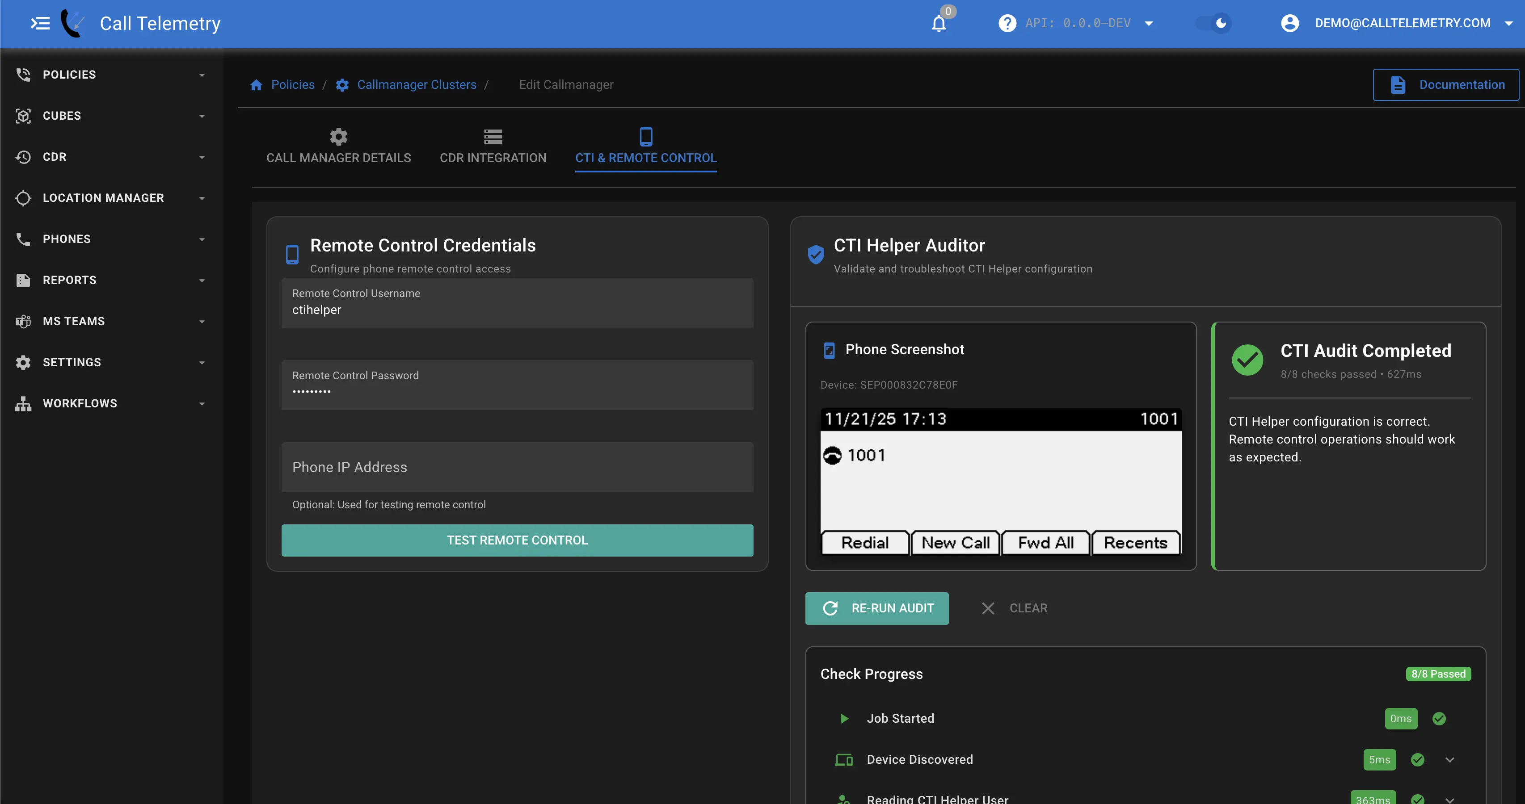Click the help question mark icon
Image resolution: width=1525 pixels, height=804 pixels.
pos(1007,23)
